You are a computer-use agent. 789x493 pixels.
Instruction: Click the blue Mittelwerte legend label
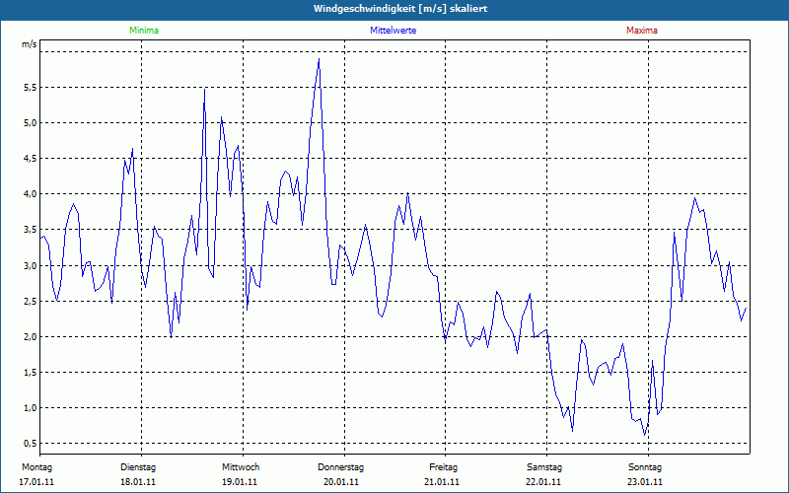(x=393, y=31)
